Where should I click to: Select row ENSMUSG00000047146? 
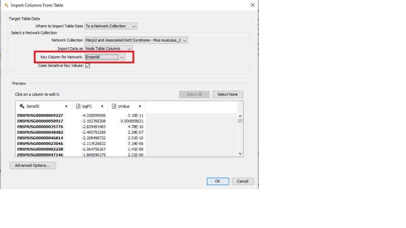(40, 155)
